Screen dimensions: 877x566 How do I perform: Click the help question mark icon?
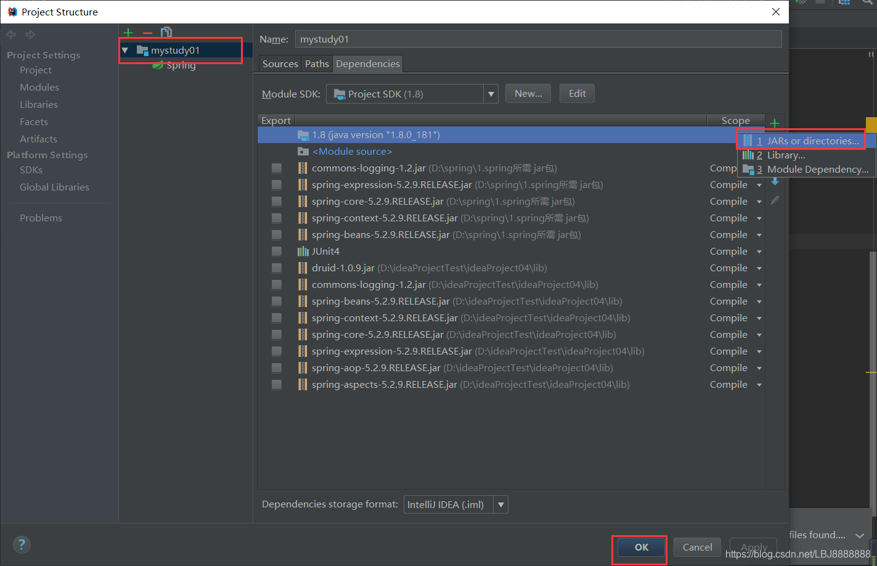(22, 544)
